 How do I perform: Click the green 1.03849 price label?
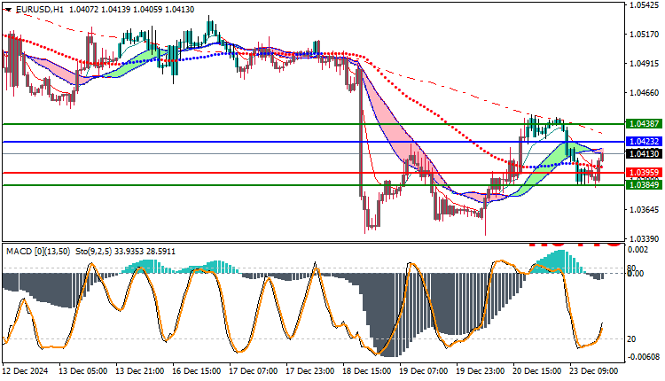(644, 185)
